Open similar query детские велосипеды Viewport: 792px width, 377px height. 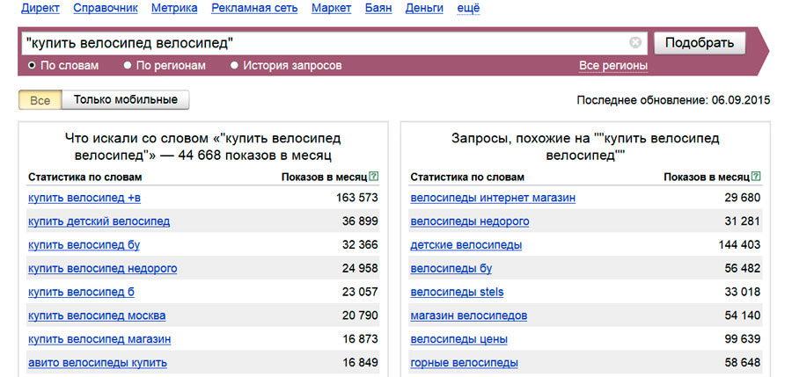click(x=466, y=245)
